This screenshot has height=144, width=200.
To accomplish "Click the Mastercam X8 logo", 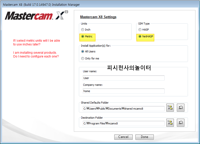I will (x=36, y=15).
